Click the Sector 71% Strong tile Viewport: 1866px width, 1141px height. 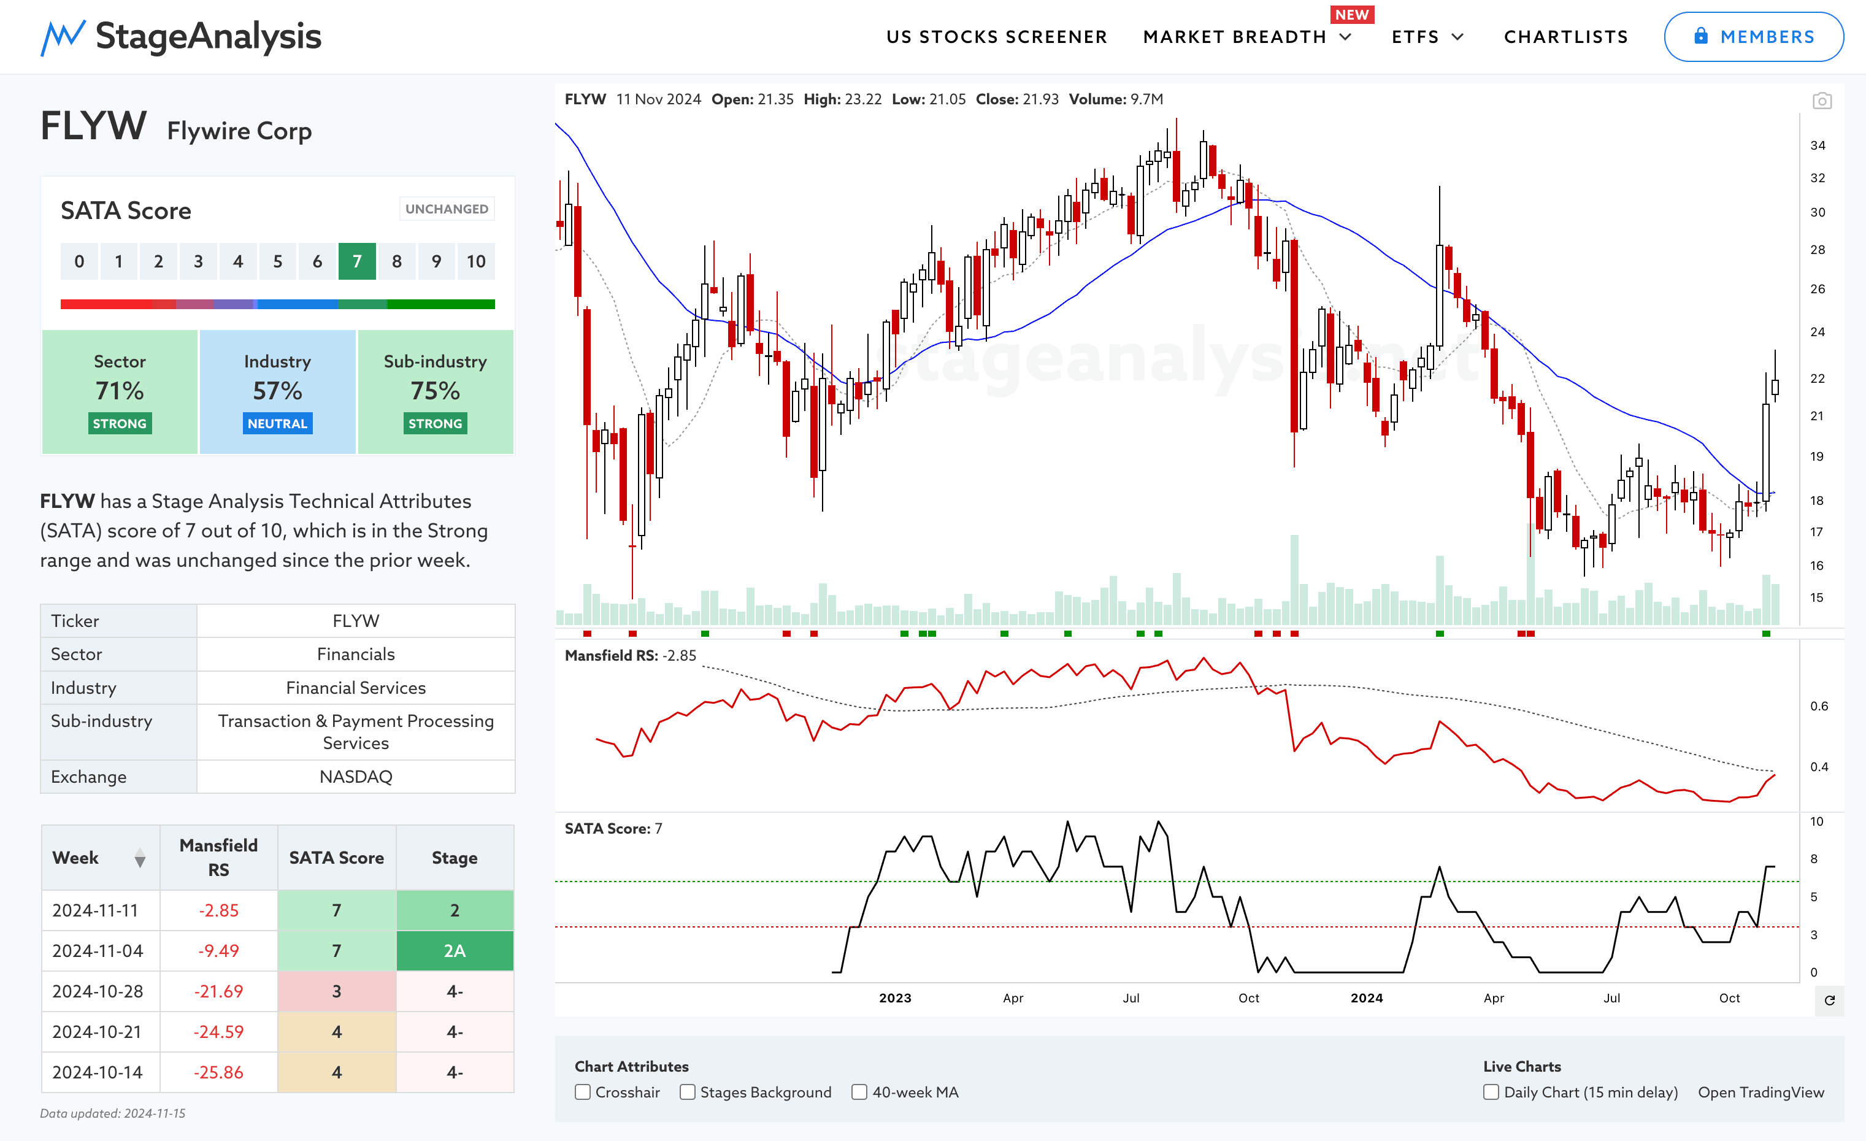tap(120, 391)
